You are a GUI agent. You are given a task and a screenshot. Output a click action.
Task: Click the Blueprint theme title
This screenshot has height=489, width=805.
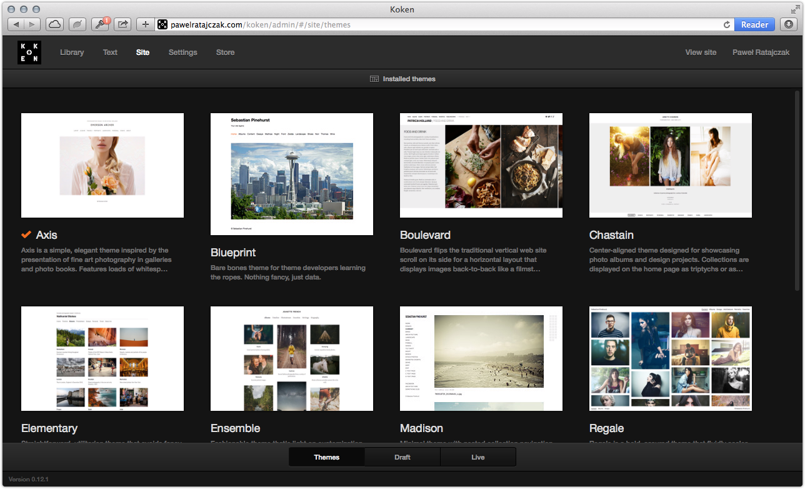click(233, 253)
